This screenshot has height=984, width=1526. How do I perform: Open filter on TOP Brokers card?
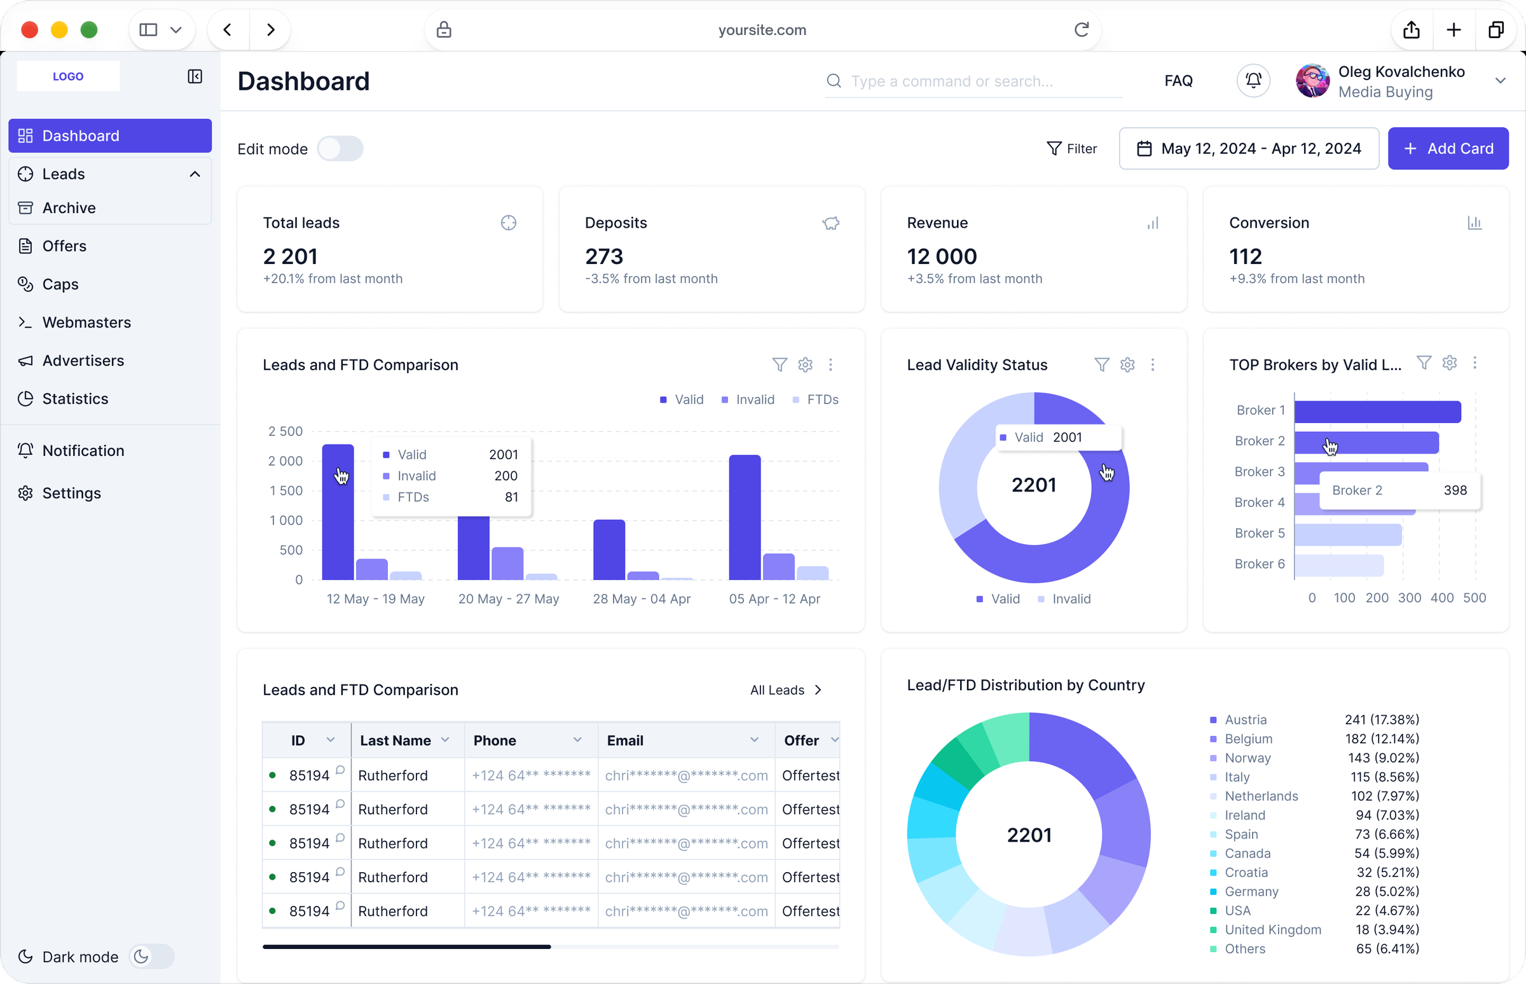pyautogui.click(x=1424, y=363)
